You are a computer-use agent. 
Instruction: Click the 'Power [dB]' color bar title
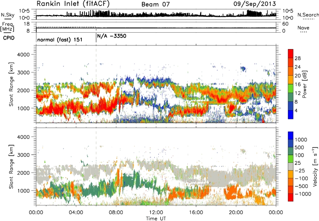coord(304,84)
